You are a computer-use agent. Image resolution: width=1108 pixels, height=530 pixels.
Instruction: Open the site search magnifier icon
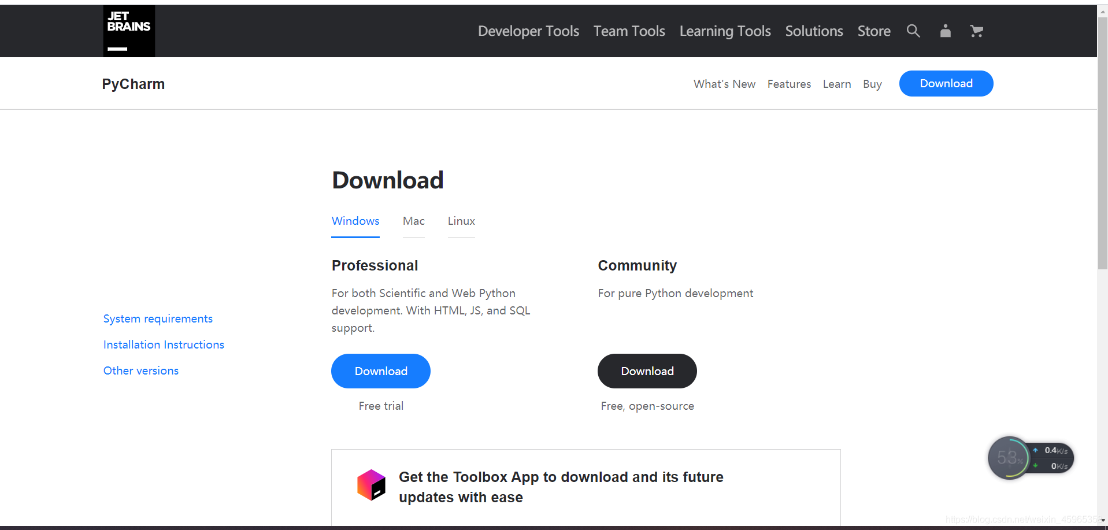click(913, 31)
